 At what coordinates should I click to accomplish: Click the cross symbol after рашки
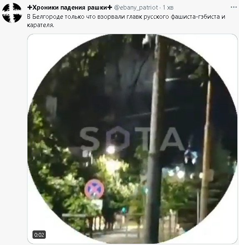110,7
